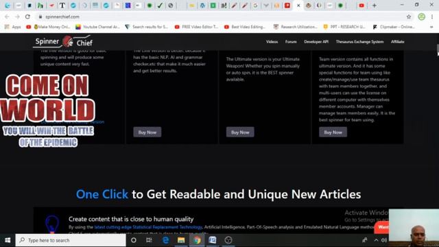Open the Developer API nav item
The image size is (439, 247).
(x=316, y=42)
